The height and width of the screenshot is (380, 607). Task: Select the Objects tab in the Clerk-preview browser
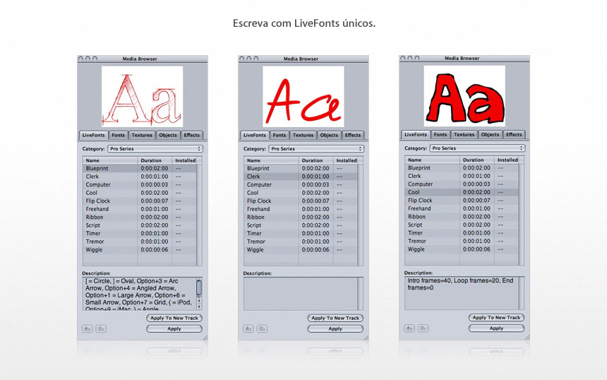tap(329, 135)
